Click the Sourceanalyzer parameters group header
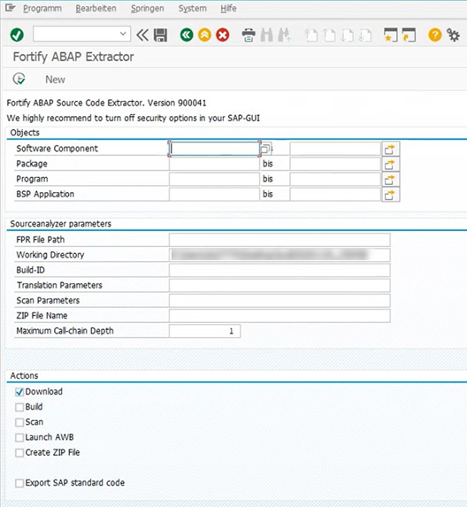This screenshot has width=467, height=507. (60, 224)
